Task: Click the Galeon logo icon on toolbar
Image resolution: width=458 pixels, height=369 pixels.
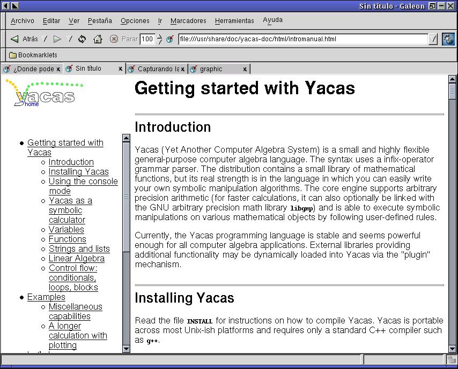Action: click(448, 39)
